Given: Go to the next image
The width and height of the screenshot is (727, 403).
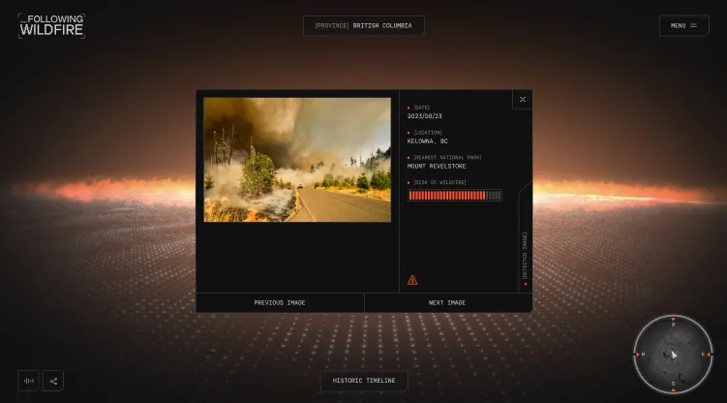Looking at the screenshot, I should pyautogui.click(x=447, y=303).
